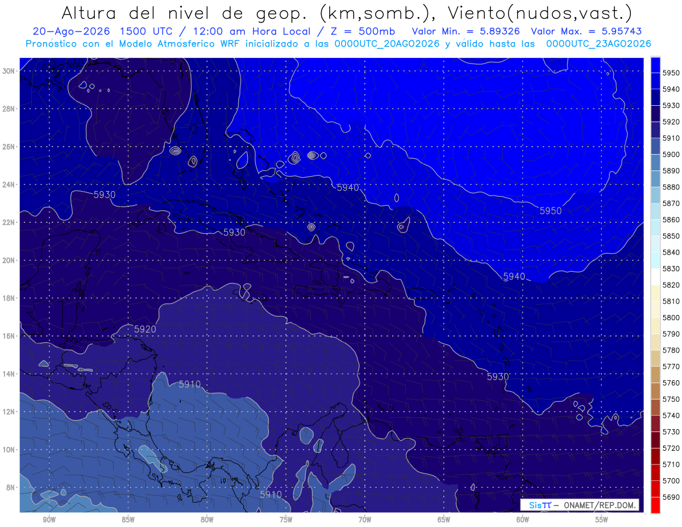The width and height of the screenshot is (682, 527).
Task: Click colorbar swatch between 5940 and 5950
Action: tap(655, 81)
